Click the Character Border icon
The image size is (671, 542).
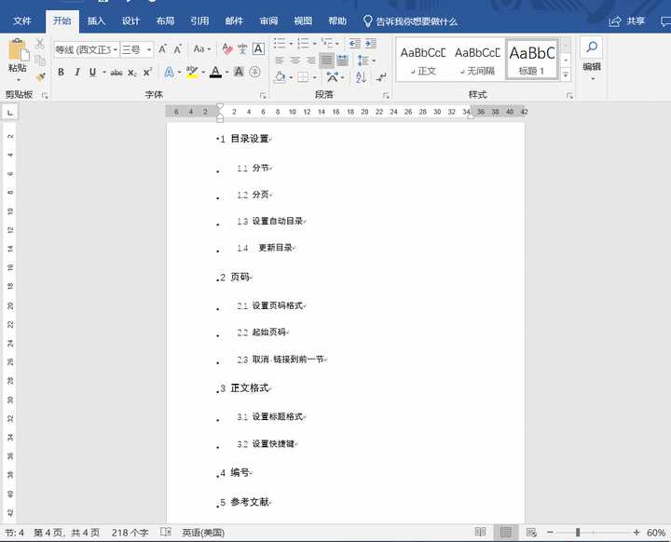click(258, 48)
